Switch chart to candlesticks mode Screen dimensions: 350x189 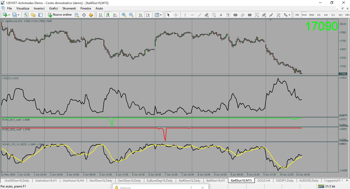(x=108, y=15)
